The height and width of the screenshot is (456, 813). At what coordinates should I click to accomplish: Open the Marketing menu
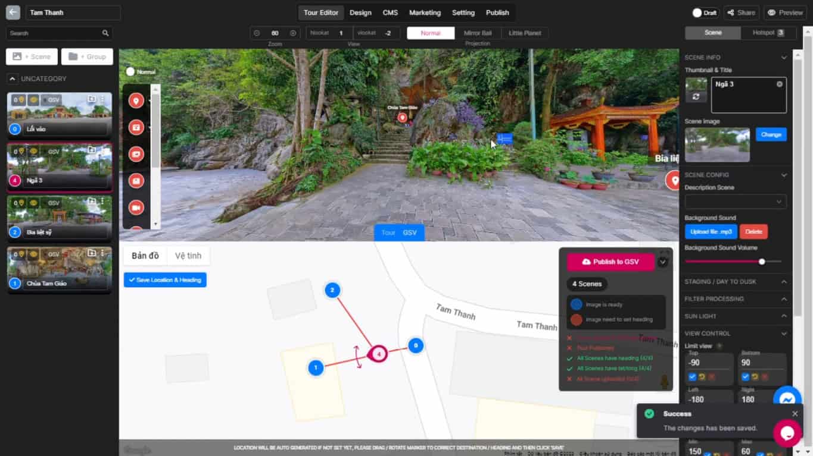coord(425,12)
